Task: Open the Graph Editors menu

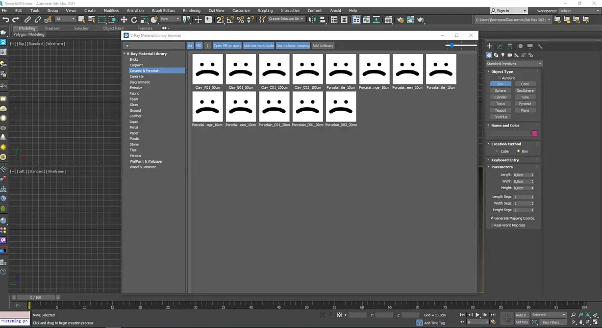Action: [x=163, y=10]
